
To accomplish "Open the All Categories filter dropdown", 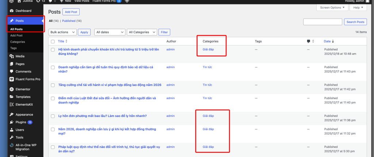I will [142, 32].
